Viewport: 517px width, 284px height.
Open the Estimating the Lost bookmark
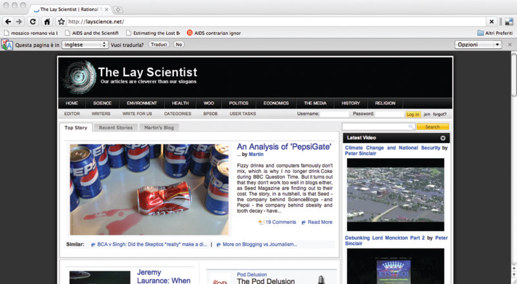pos(153,33)
